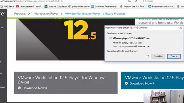Click generatedata.com globe icon

tap(70, 7)
